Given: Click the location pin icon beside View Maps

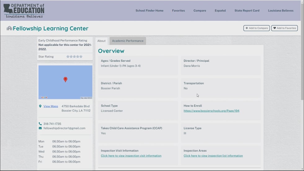Looking at the screenshot, I should click(x=40, y=106).
